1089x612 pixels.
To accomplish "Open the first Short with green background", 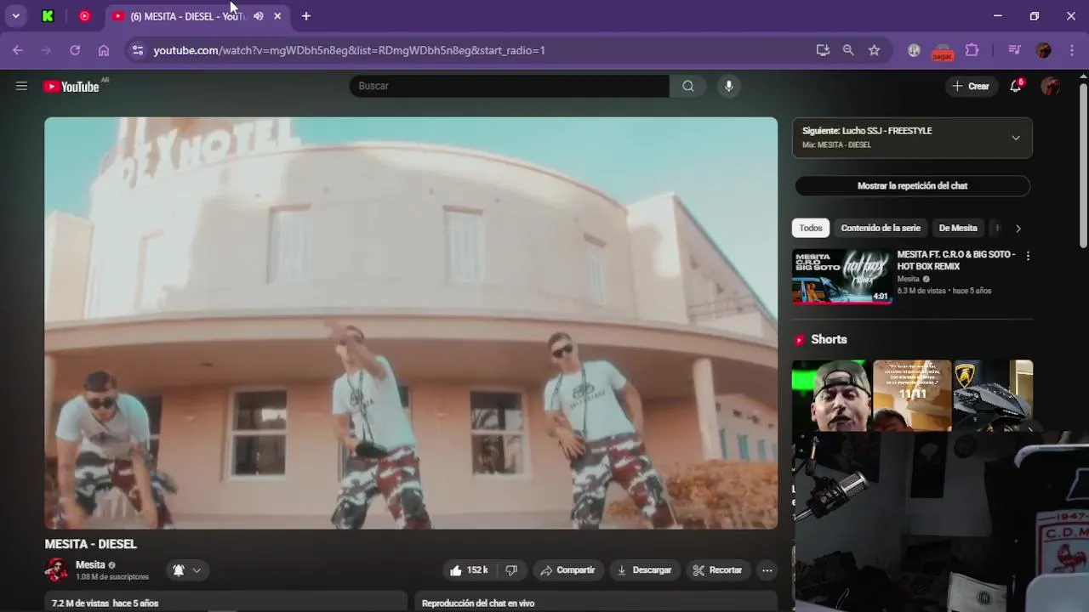I will [831, 395].
